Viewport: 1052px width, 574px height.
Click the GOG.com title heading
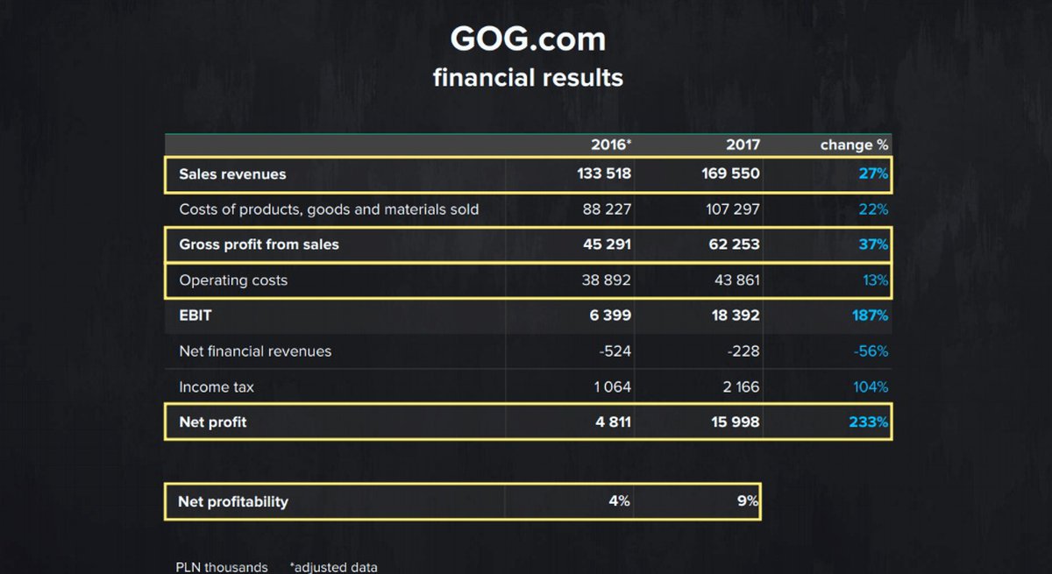coord(528,39)
